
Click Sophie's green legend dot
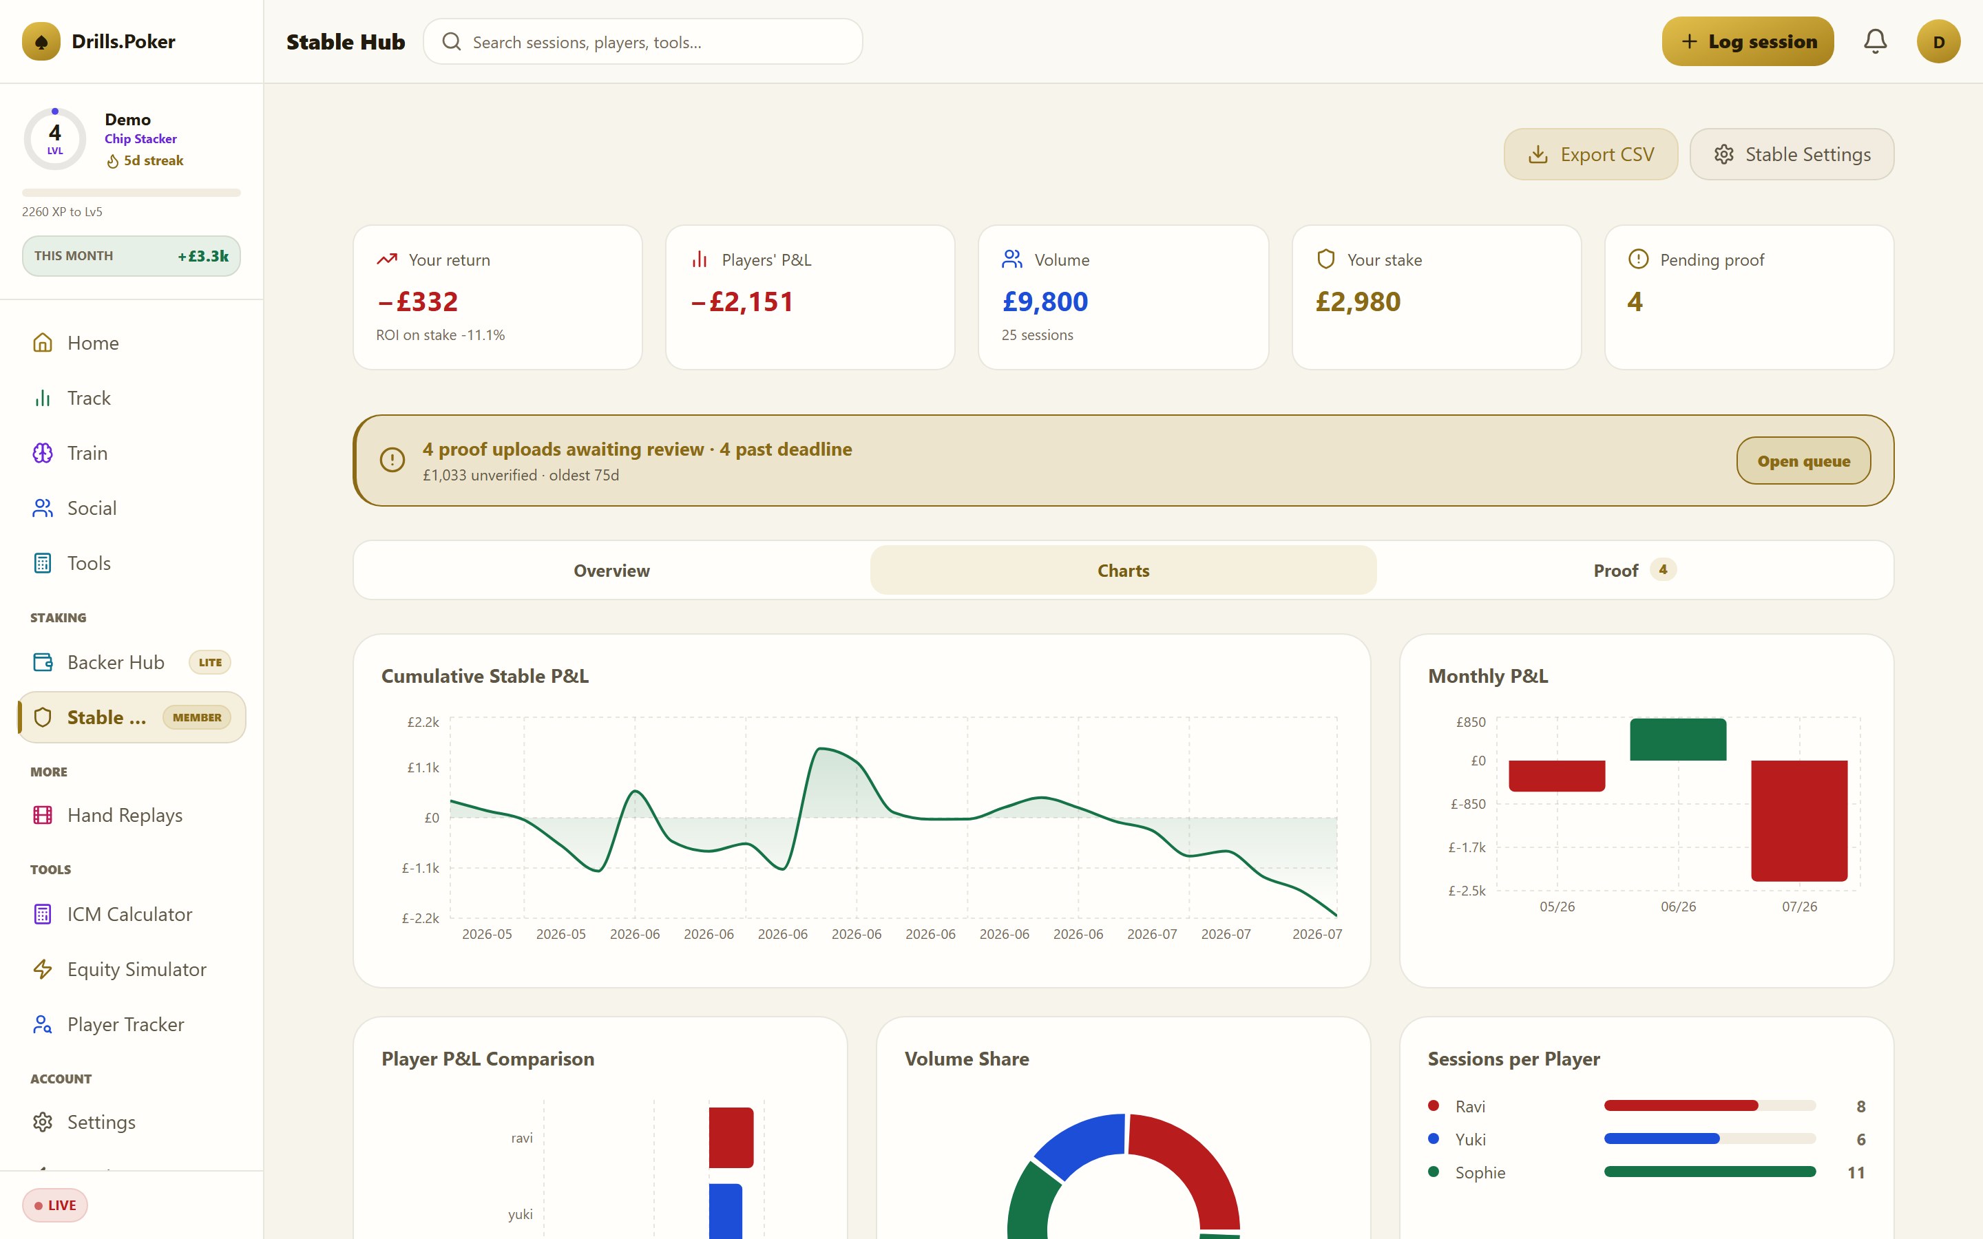click(1433, 1172)
